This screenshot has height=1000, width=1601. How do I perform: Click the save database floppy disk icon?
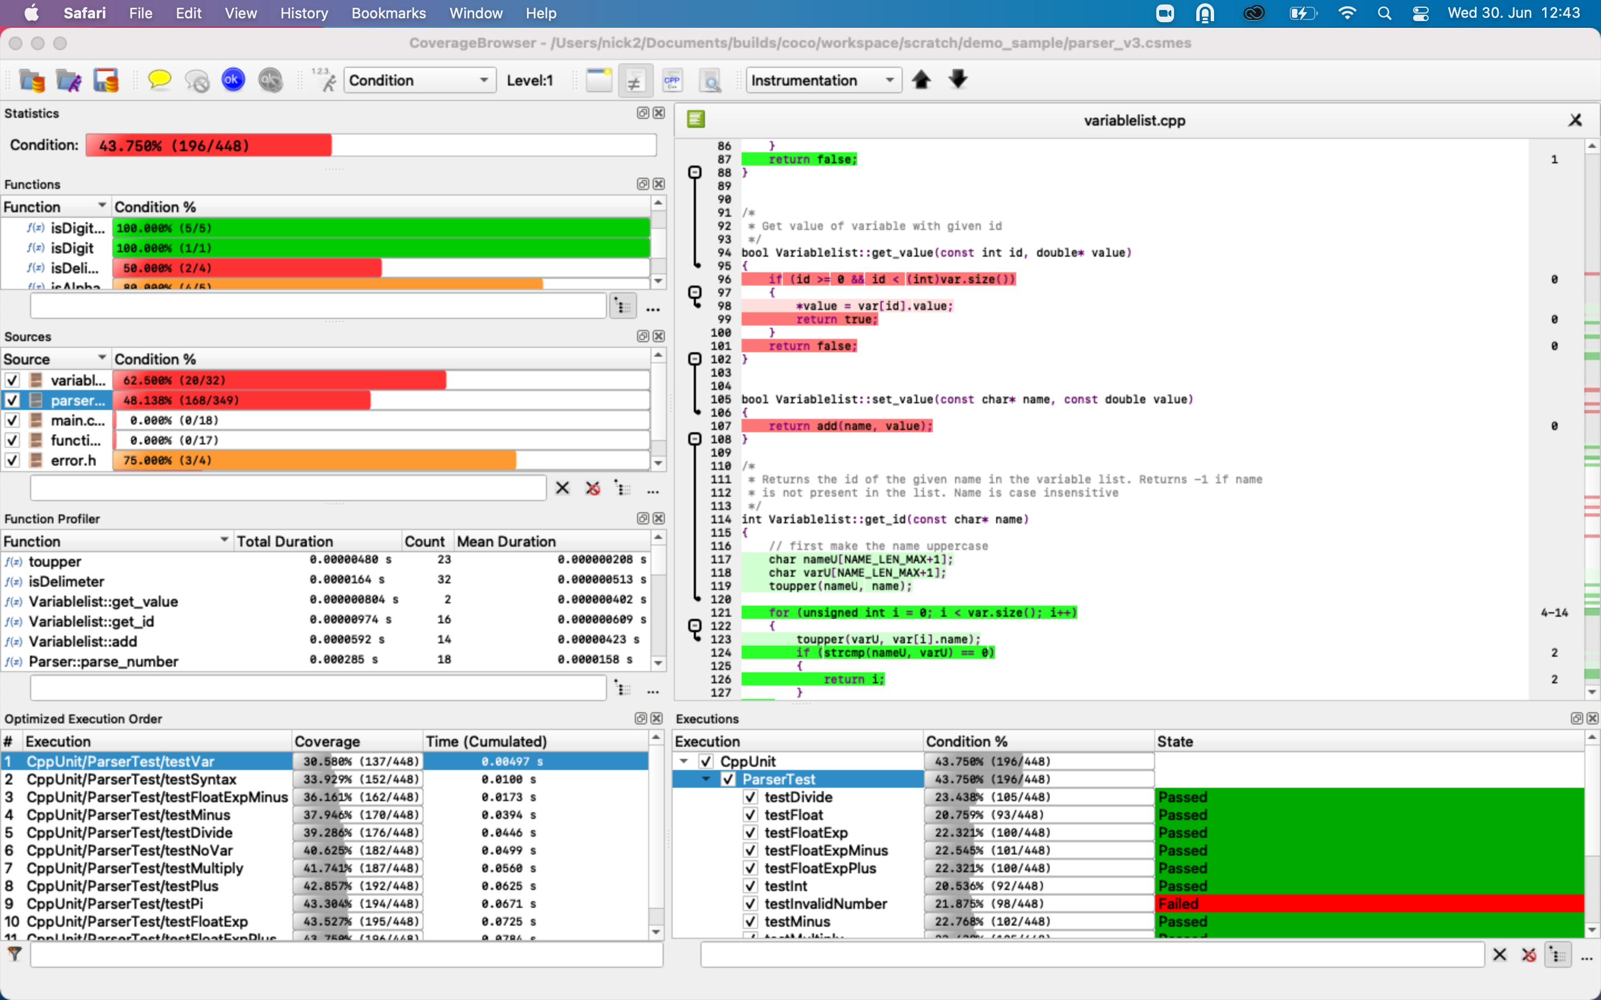(105, 80)
